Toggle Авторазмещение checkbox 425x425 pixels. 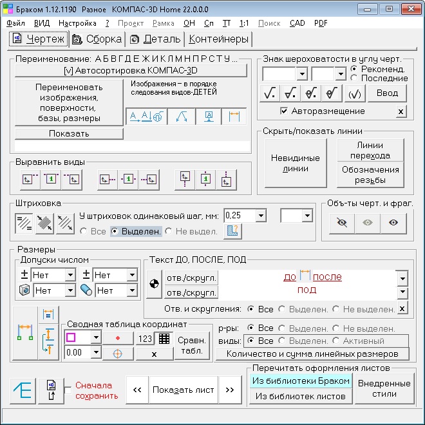[284, 111]
